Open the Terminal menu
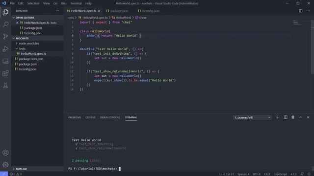 76,3
